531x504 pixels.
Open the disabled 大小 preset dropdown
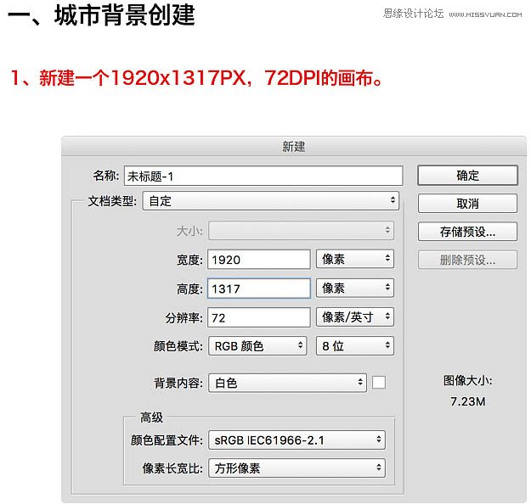301,231
